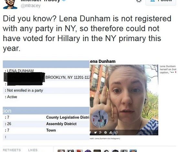Click the verified badge beside the name
This screenshot has width=178, height=152.
(64, 1)
